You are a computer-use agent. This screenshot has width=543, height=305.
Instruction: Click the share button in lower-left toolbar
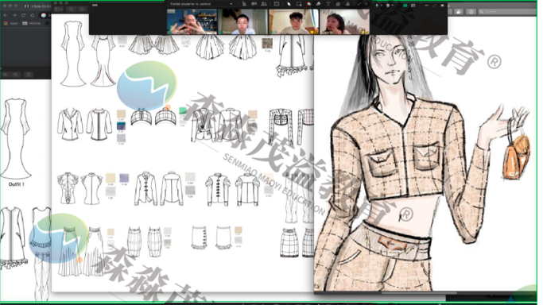(x=29, y=75)
